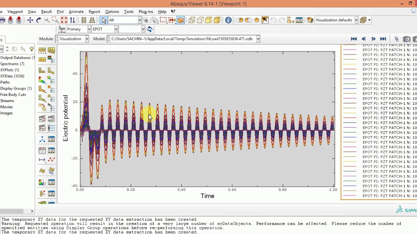Click the Create Coordinate System icon
The height and width of the screenshot is (234, 417).
coord(42,139)
